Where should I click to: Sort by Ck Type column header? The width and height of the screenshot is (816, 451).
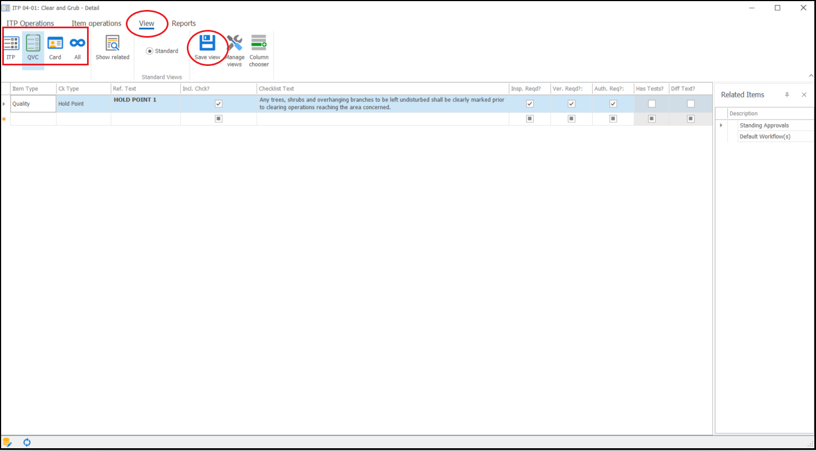[x=84, y=89]
